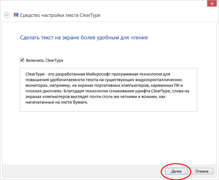Click the "Далее" button
Viewport: 219px width, 180px height.
[177, 171]
